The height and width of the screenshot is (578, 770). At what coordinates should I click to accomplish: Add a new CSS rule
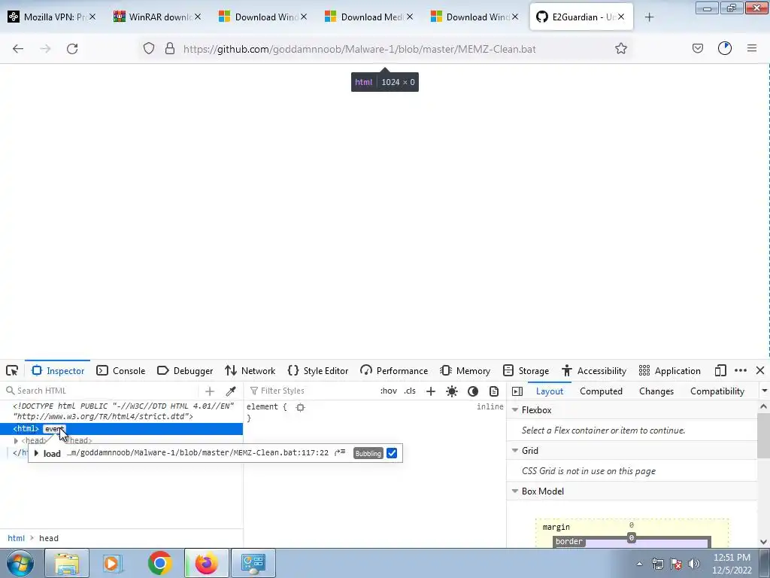coord(431,391)
